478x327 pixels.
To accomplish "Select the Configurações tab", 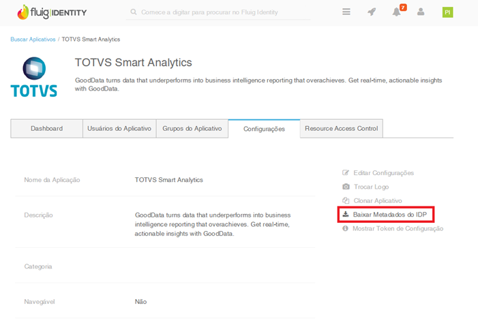I will click(x=264, y=129).
